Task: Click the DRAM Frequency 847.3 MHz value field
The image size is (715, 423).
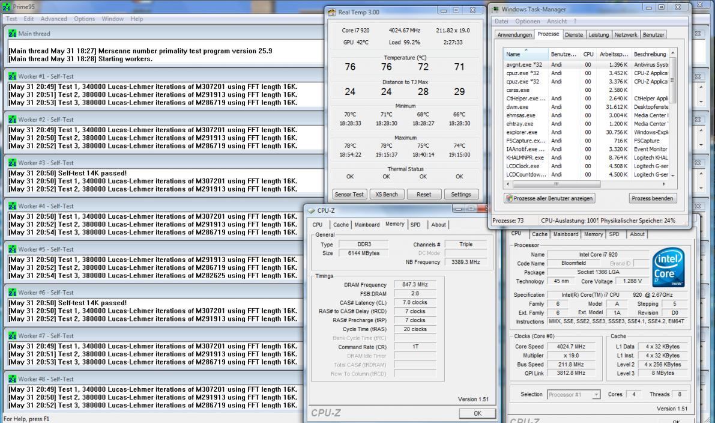Action: click(415, 284)
